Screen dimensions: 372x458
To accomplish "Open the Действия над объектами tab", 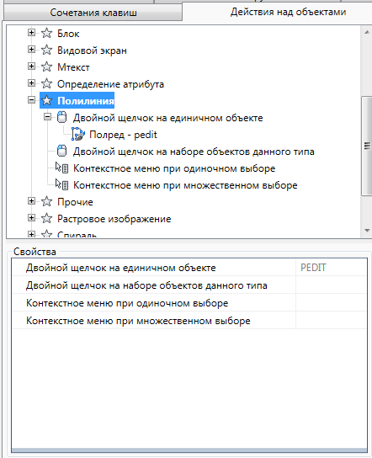I will pyautogui.click(x=288, y=12).
